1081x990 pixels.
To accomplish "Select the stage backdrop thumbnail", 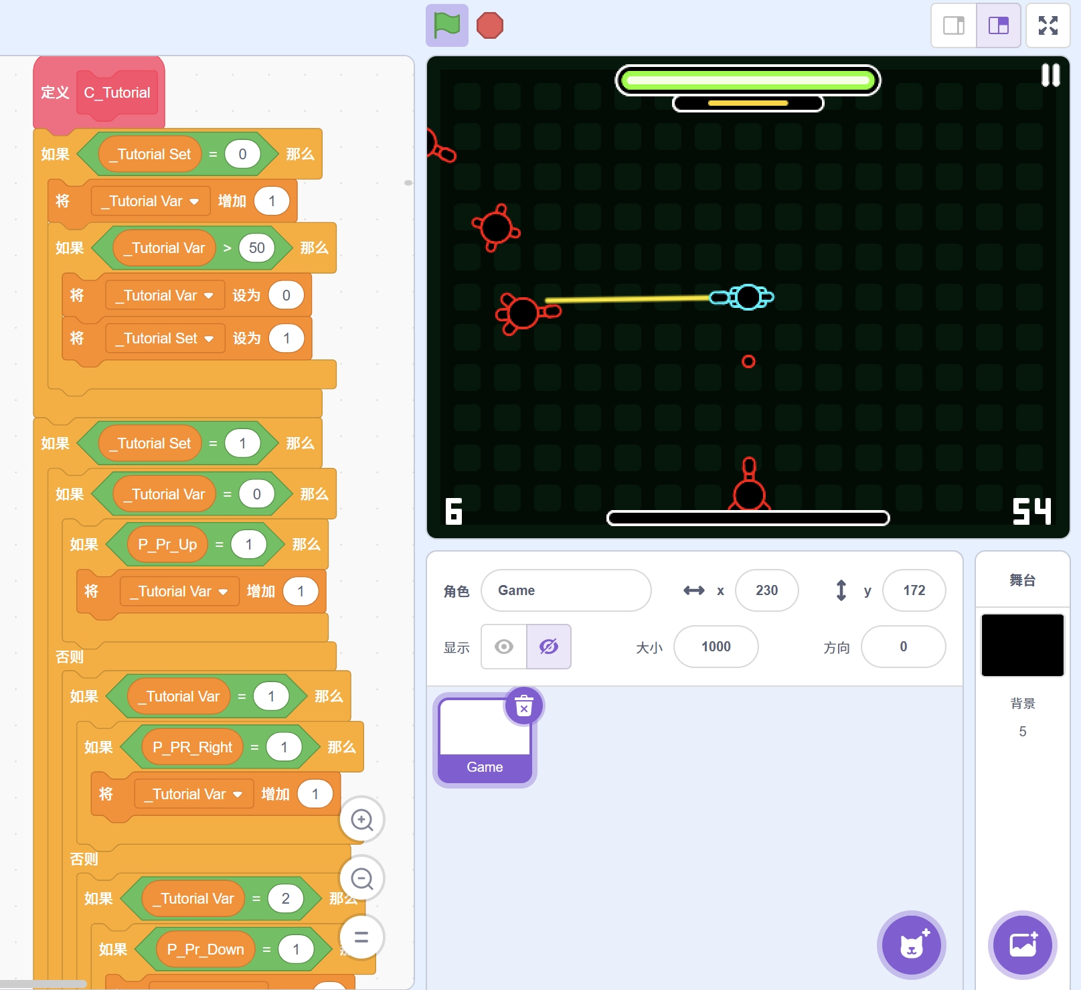I will pos(1022,645).
